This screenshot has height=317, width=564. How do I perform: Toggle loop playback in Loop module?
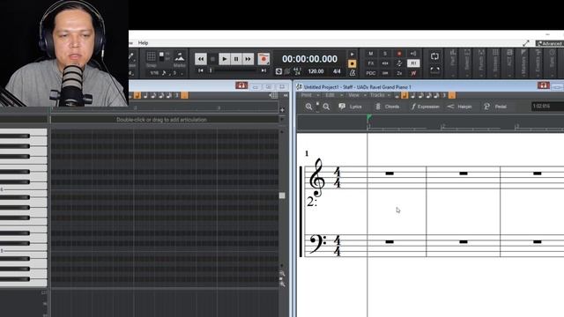click(x=434, y=56)
